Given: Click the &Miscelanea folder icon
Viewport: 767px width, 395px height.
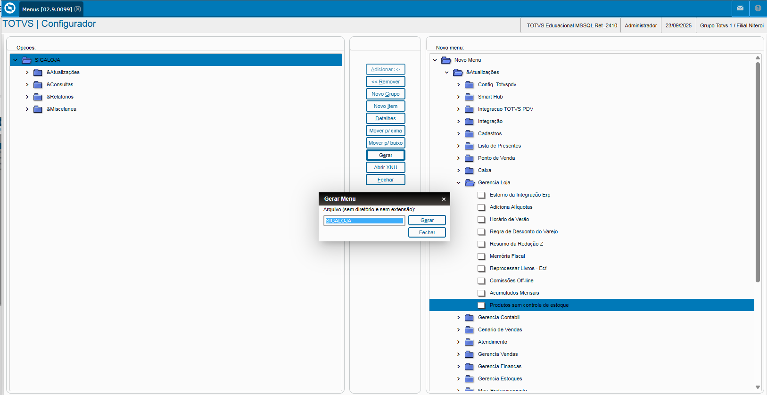Looking at the screenshot, I should point(38,109).
